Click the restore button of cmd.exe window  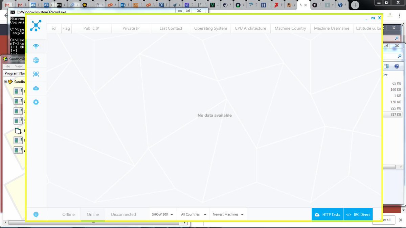click(188, 10)
